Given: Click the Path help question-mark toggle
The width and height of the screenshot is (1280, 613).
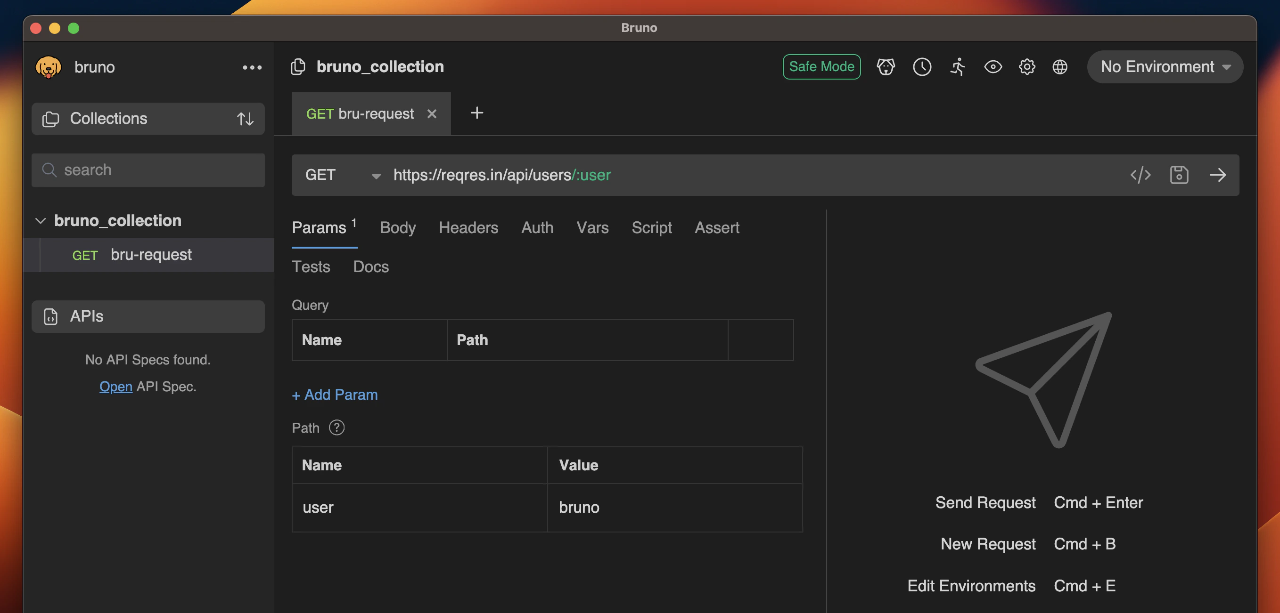Looking at the screenshot, I should [x=337, y=427].
